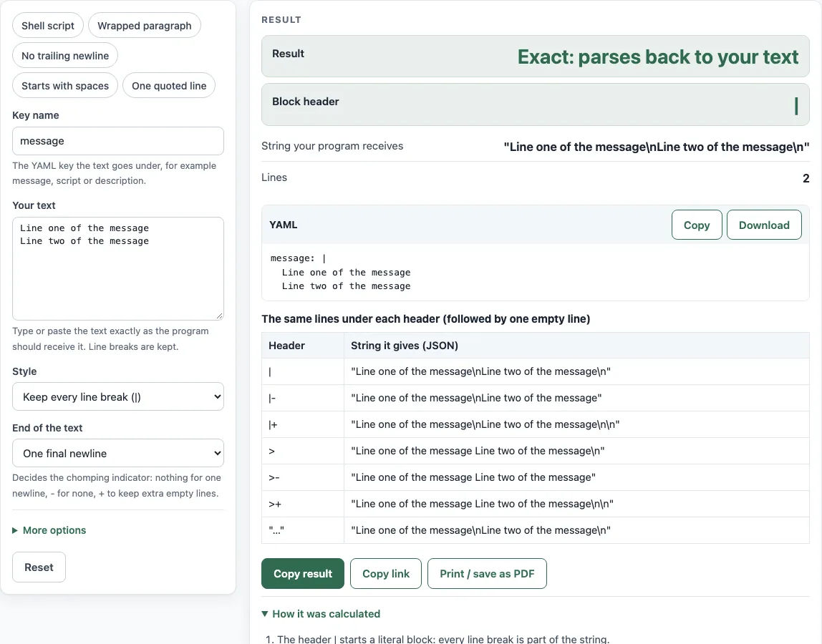Click the > header cell in table
Screen dimensions: 822x644
(x=302, y=451)
